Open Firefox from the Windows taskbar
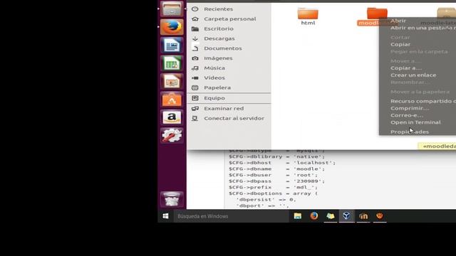This screenshot has width=456, height=256. click(x=313, y=216)
